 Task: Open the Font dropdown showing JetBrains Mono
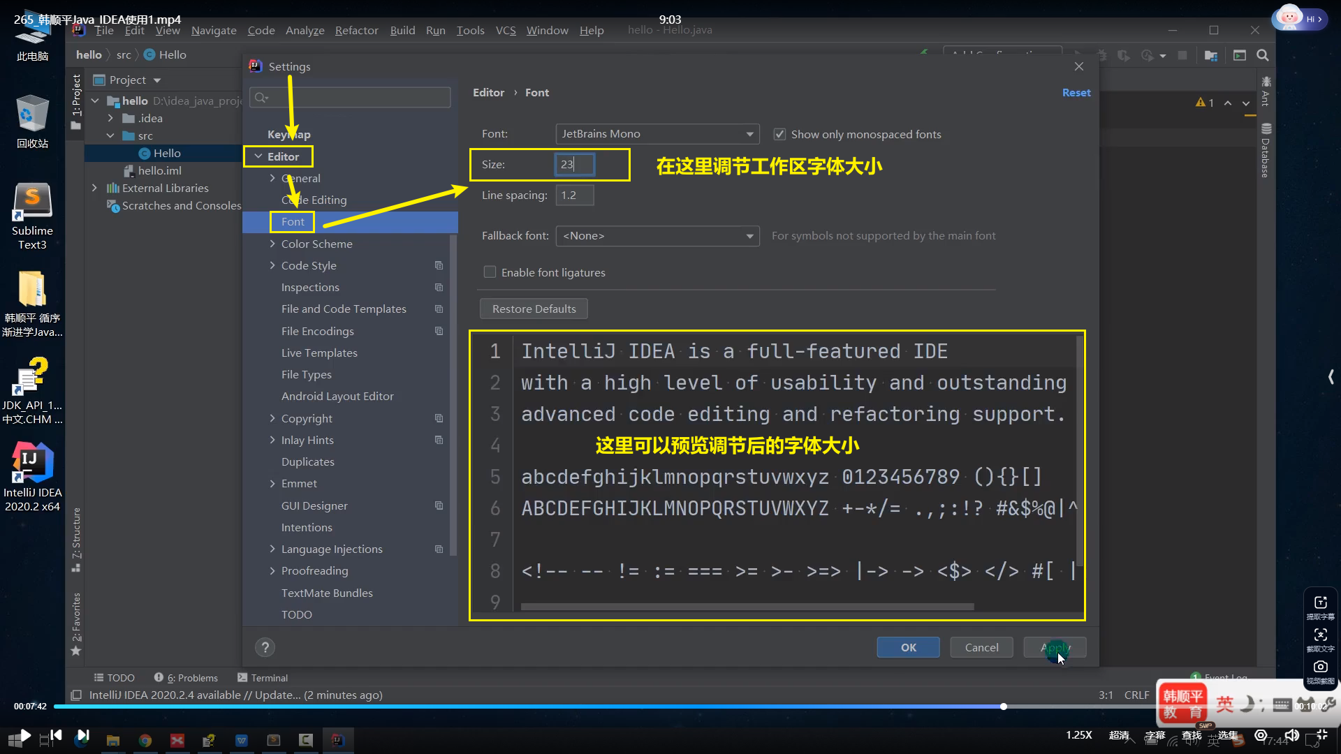657,134
